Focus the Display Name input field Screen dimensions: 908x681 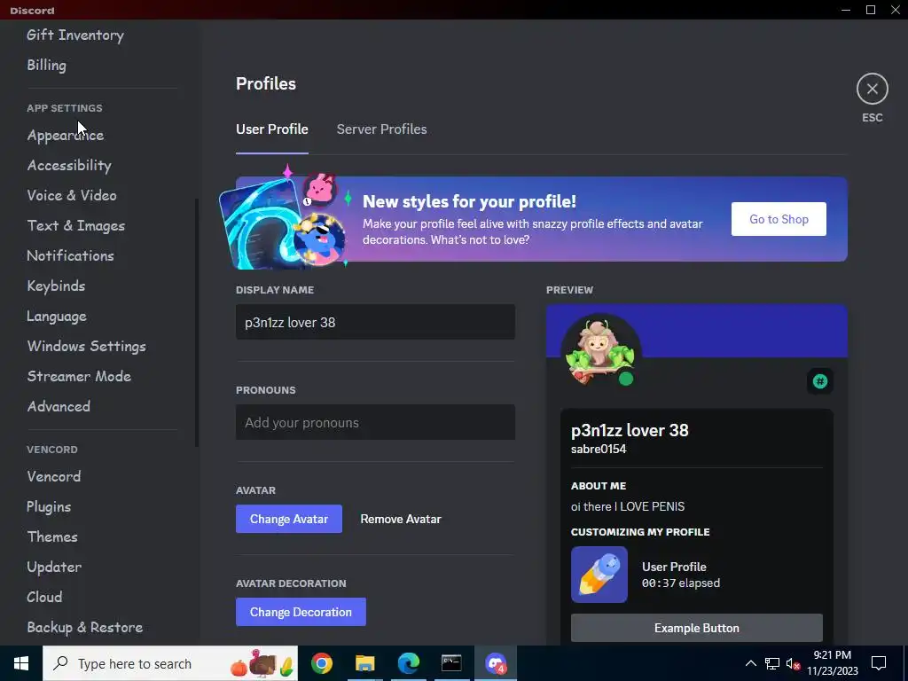click(375, 322)
